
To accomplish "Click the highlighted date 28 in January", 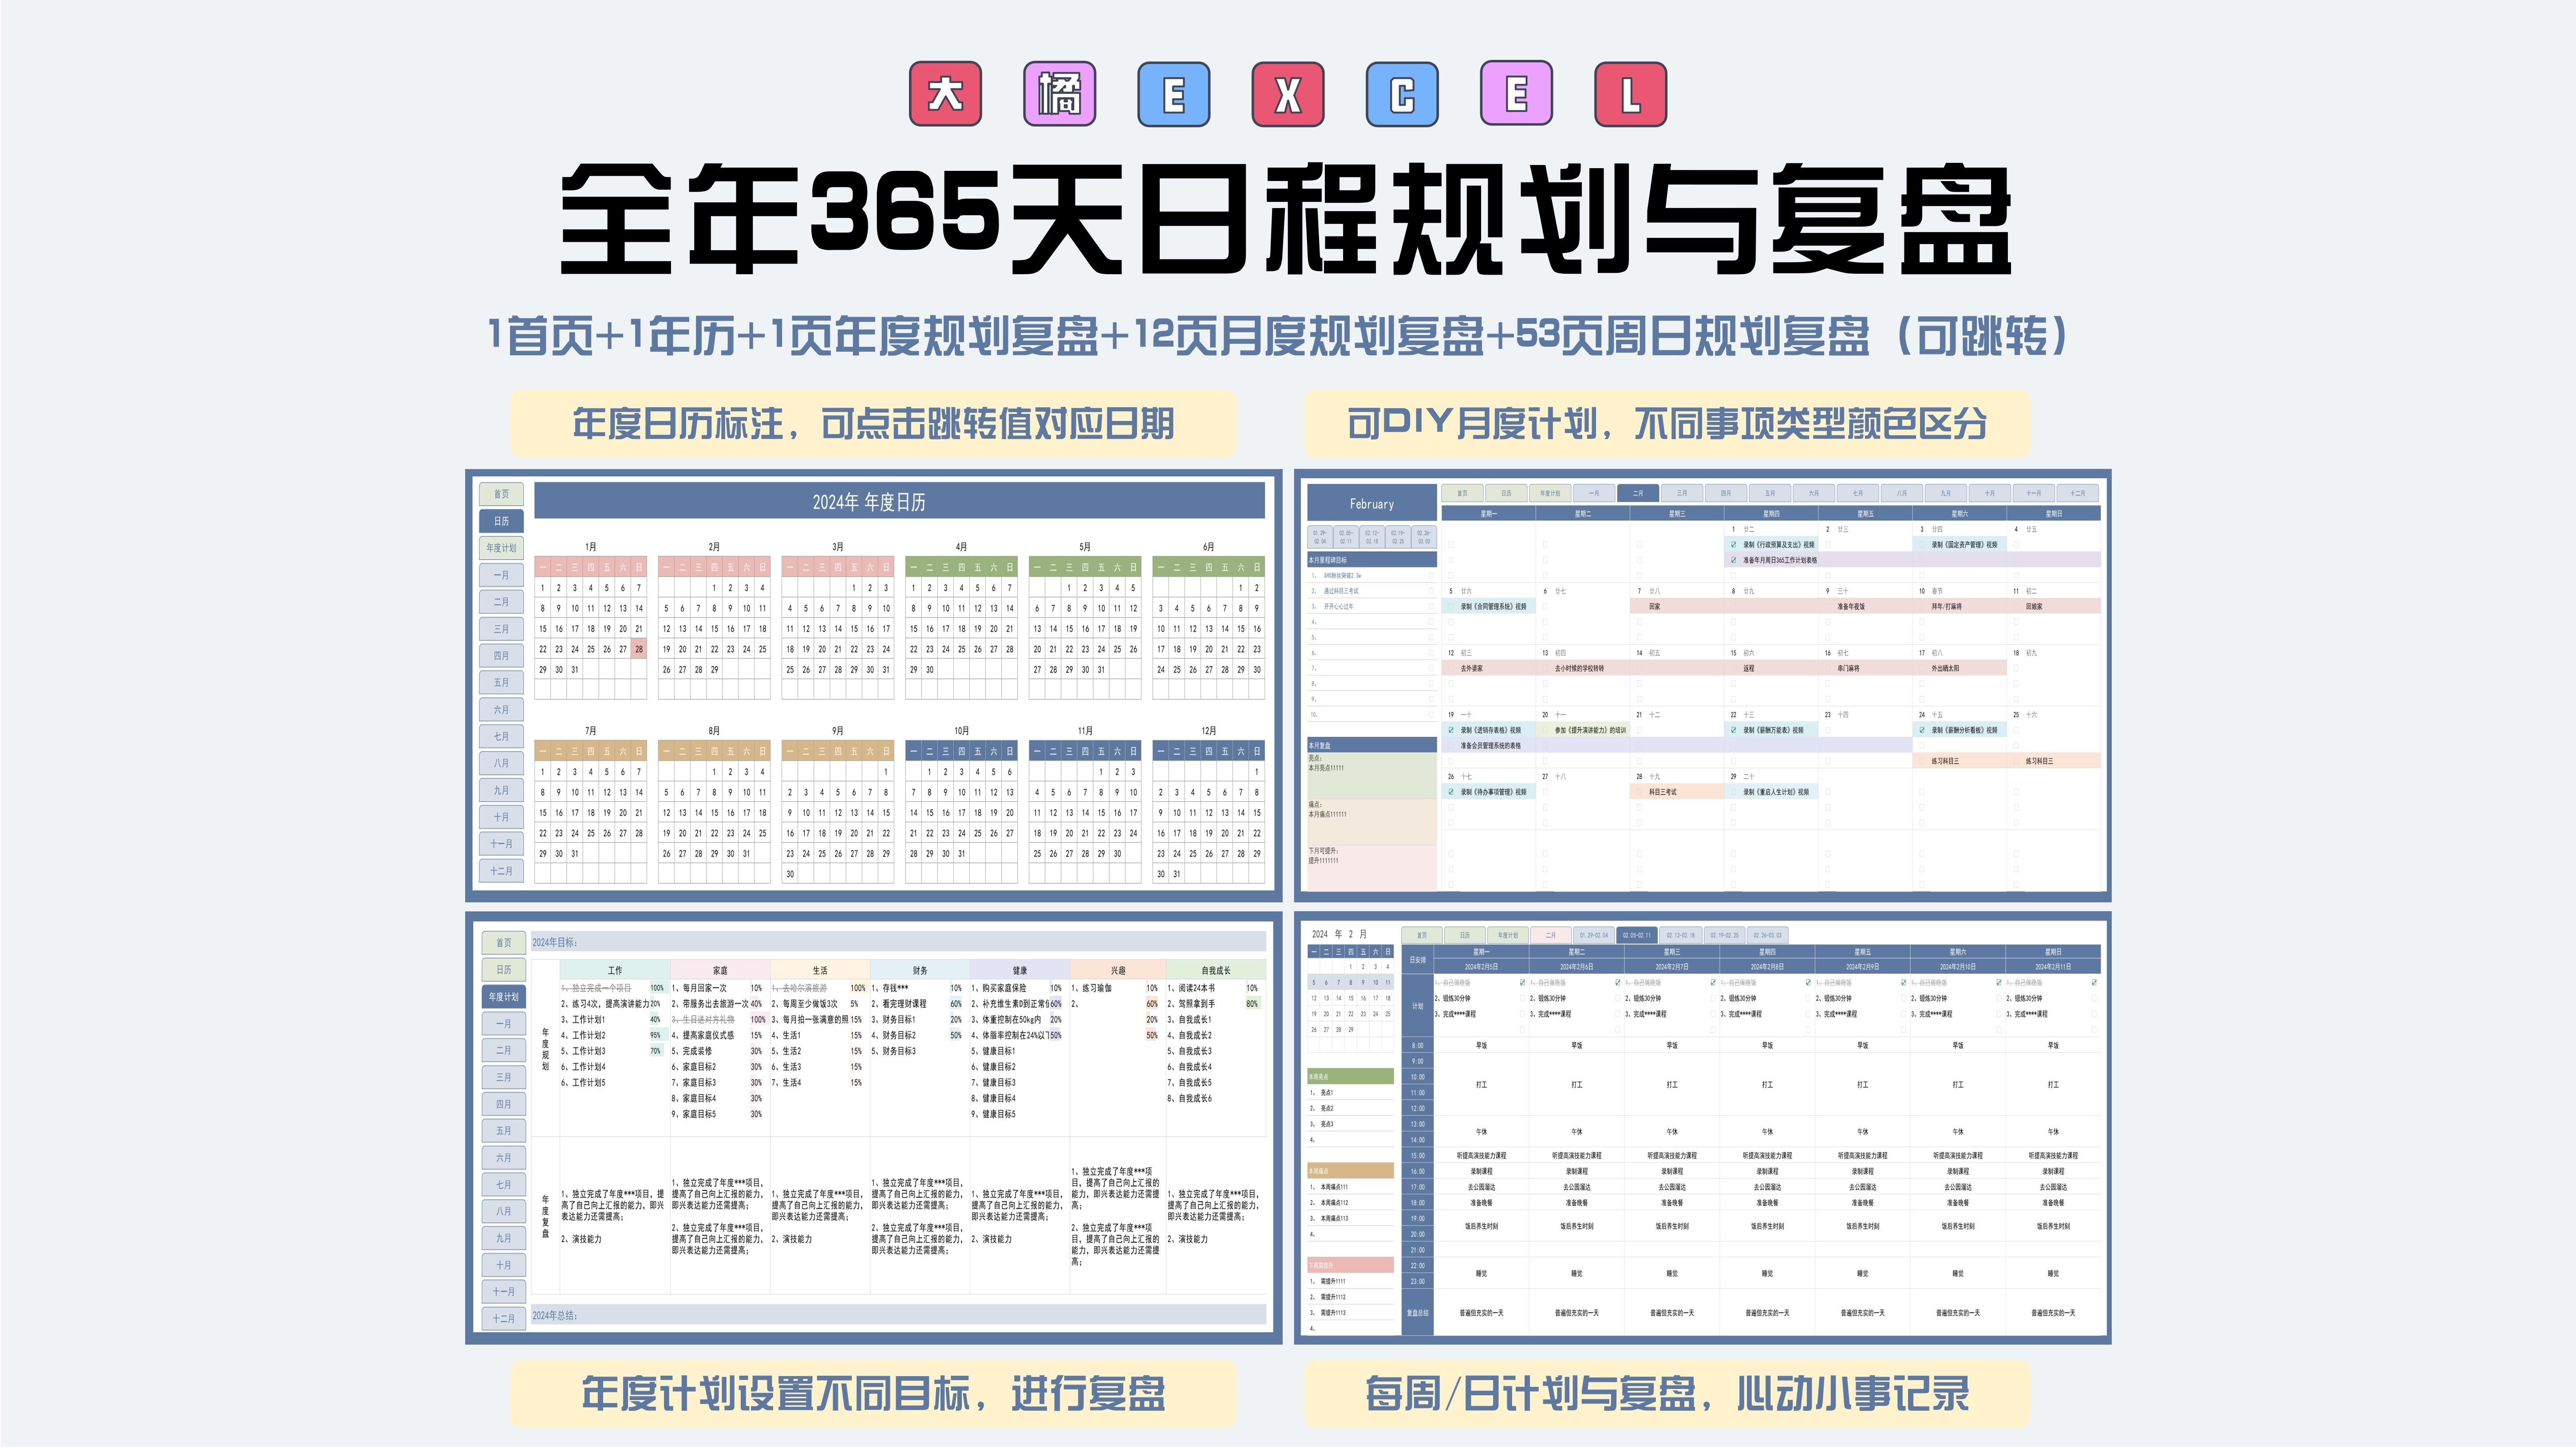I will tap(639, 649).
